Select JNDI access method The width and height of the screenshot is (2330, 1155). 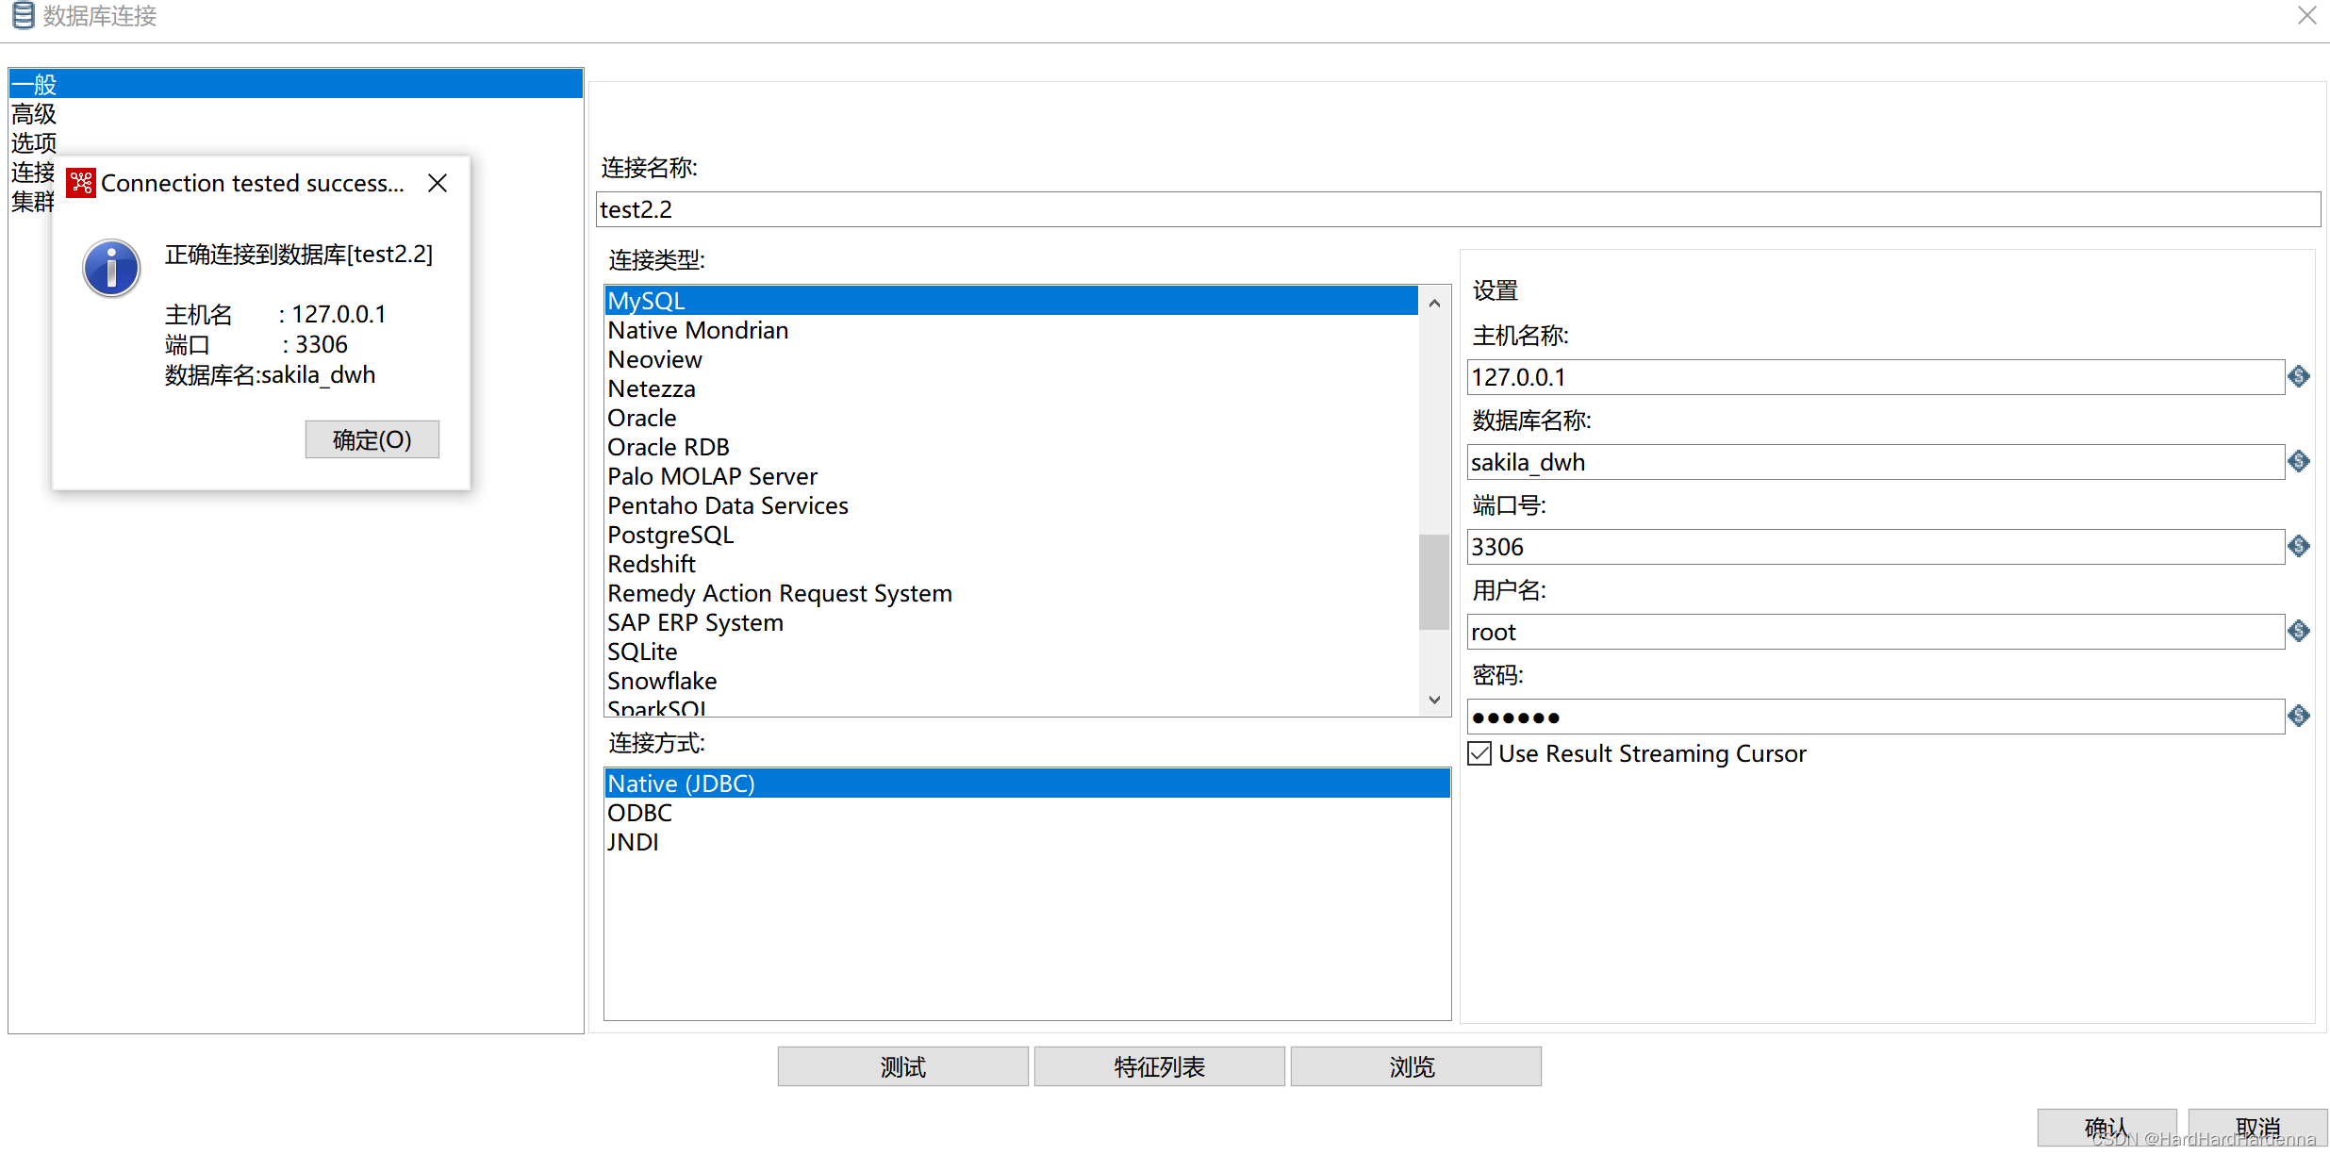coord(1027,842)
